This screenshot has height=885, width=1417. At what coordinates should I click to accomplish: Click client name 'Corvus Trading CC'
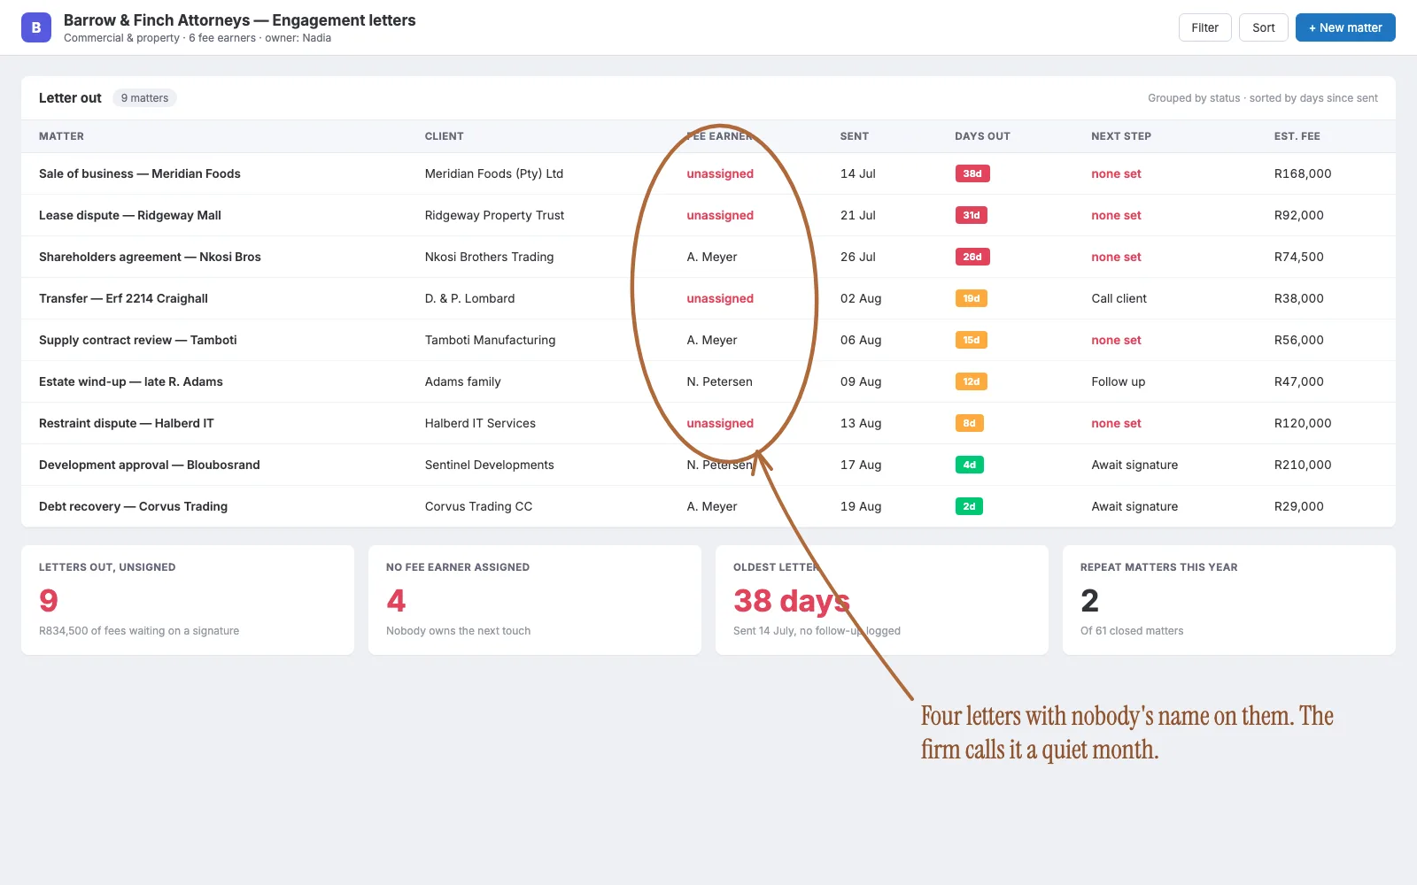[478, 506]
